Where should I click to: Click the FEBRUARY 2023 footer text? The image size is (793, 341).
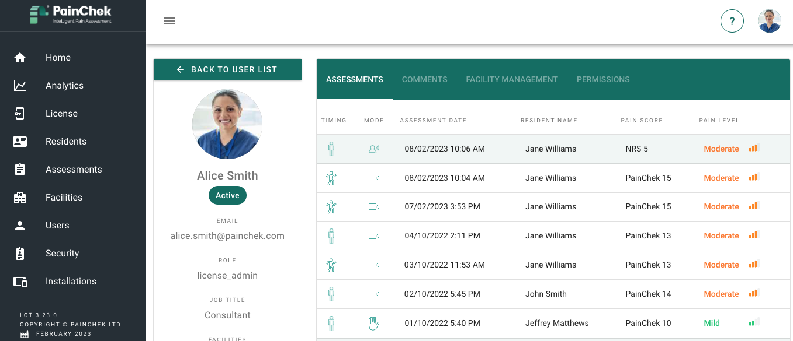coord(64,334)
